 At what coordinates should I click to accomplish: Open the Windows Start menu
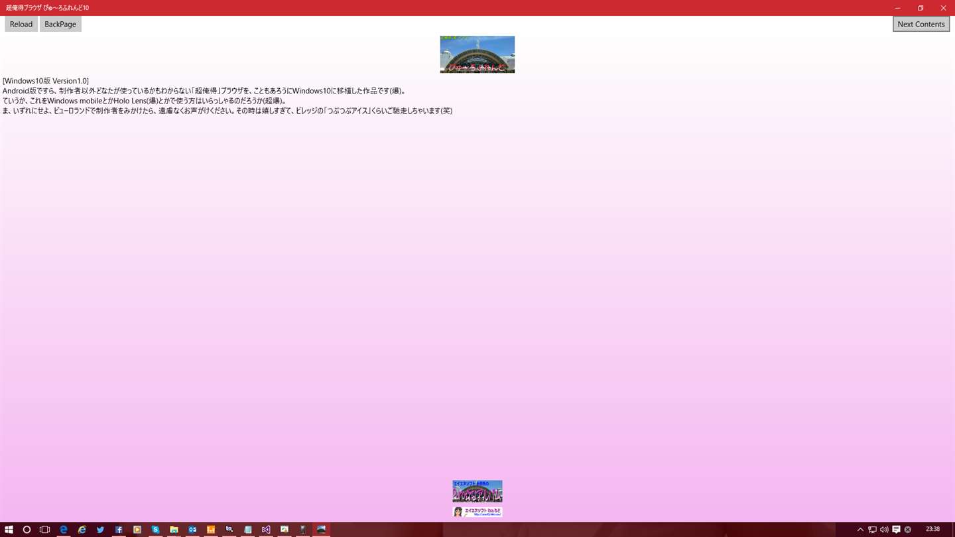click(9, 530)
